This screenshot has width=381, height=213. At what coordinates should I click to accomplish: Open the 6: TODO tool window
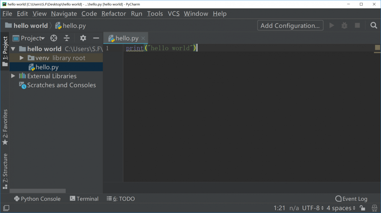coord(121,199)
